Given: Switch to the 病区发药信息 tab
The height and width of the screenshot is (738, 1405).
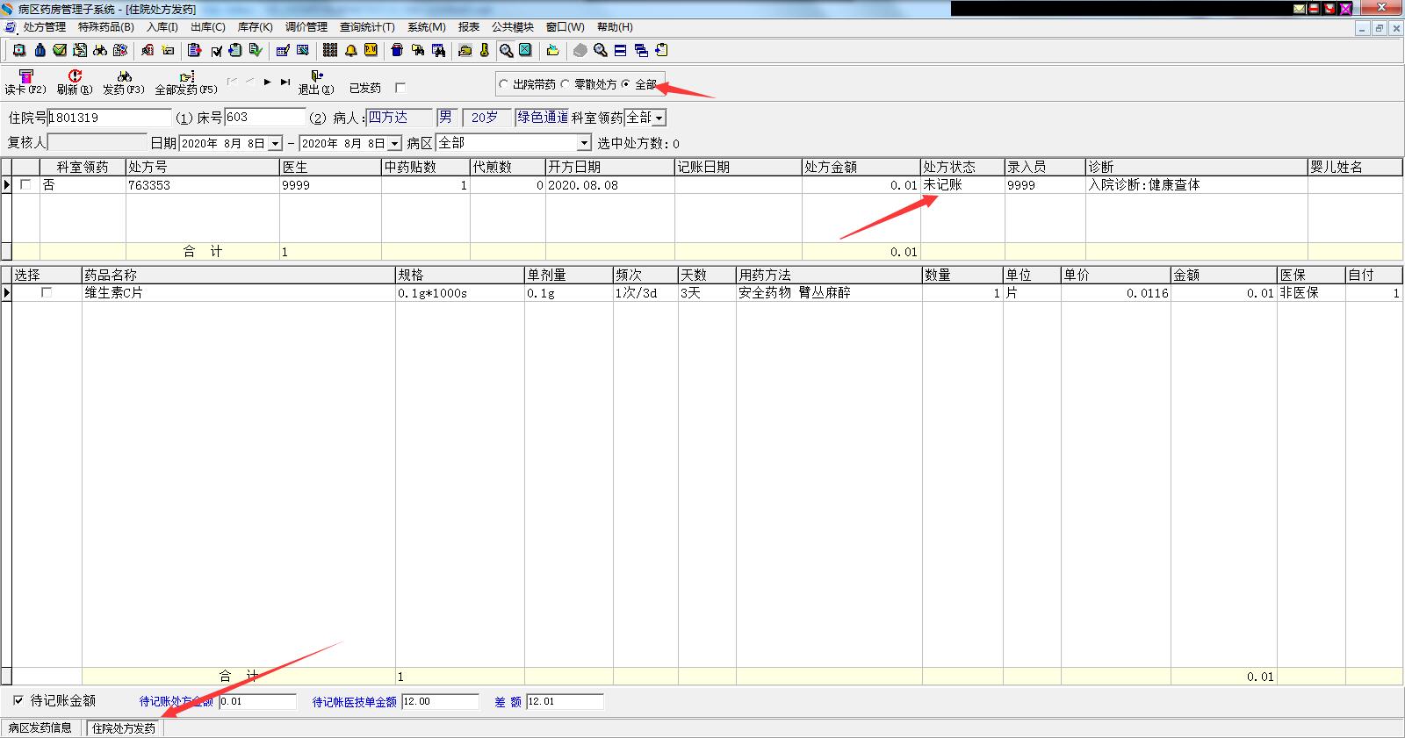Looking at the screenshot, I should tap(40, 727).
